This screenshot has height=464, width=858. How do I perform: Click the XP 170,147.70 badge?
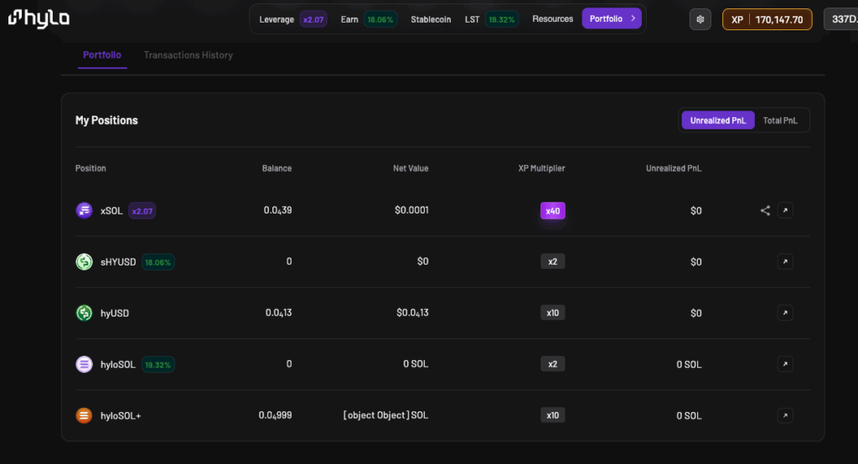(768, 19)
